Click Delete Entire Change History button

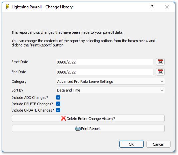88,118
